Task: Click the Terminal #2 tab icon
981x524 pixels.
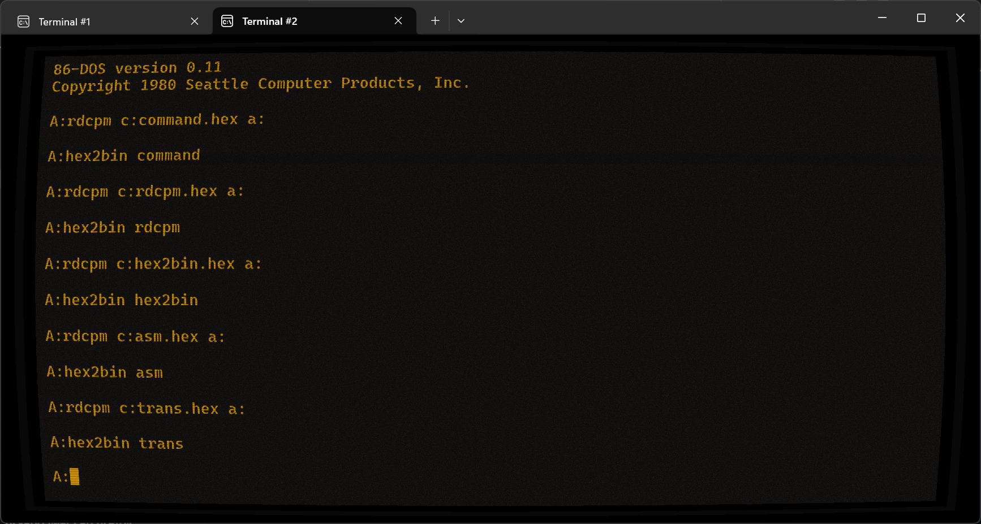Action: 227,21
